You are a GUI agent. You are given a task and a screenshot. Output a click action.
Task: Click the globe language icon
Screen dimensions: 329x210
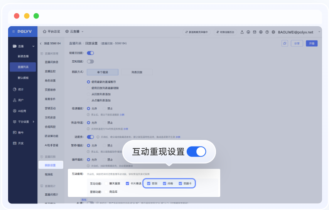[x=273, y=32]
